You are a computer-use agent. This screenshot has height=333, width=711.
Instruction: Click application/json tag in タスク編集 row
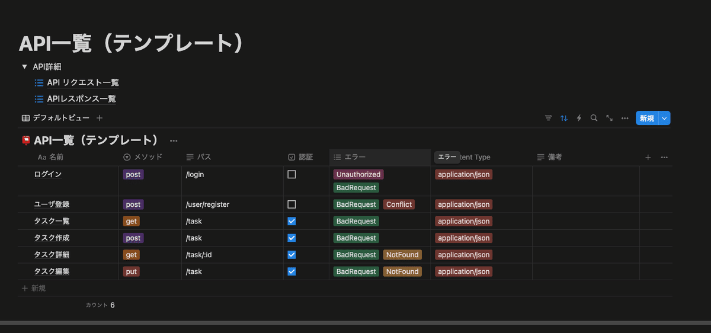(464, 271)
